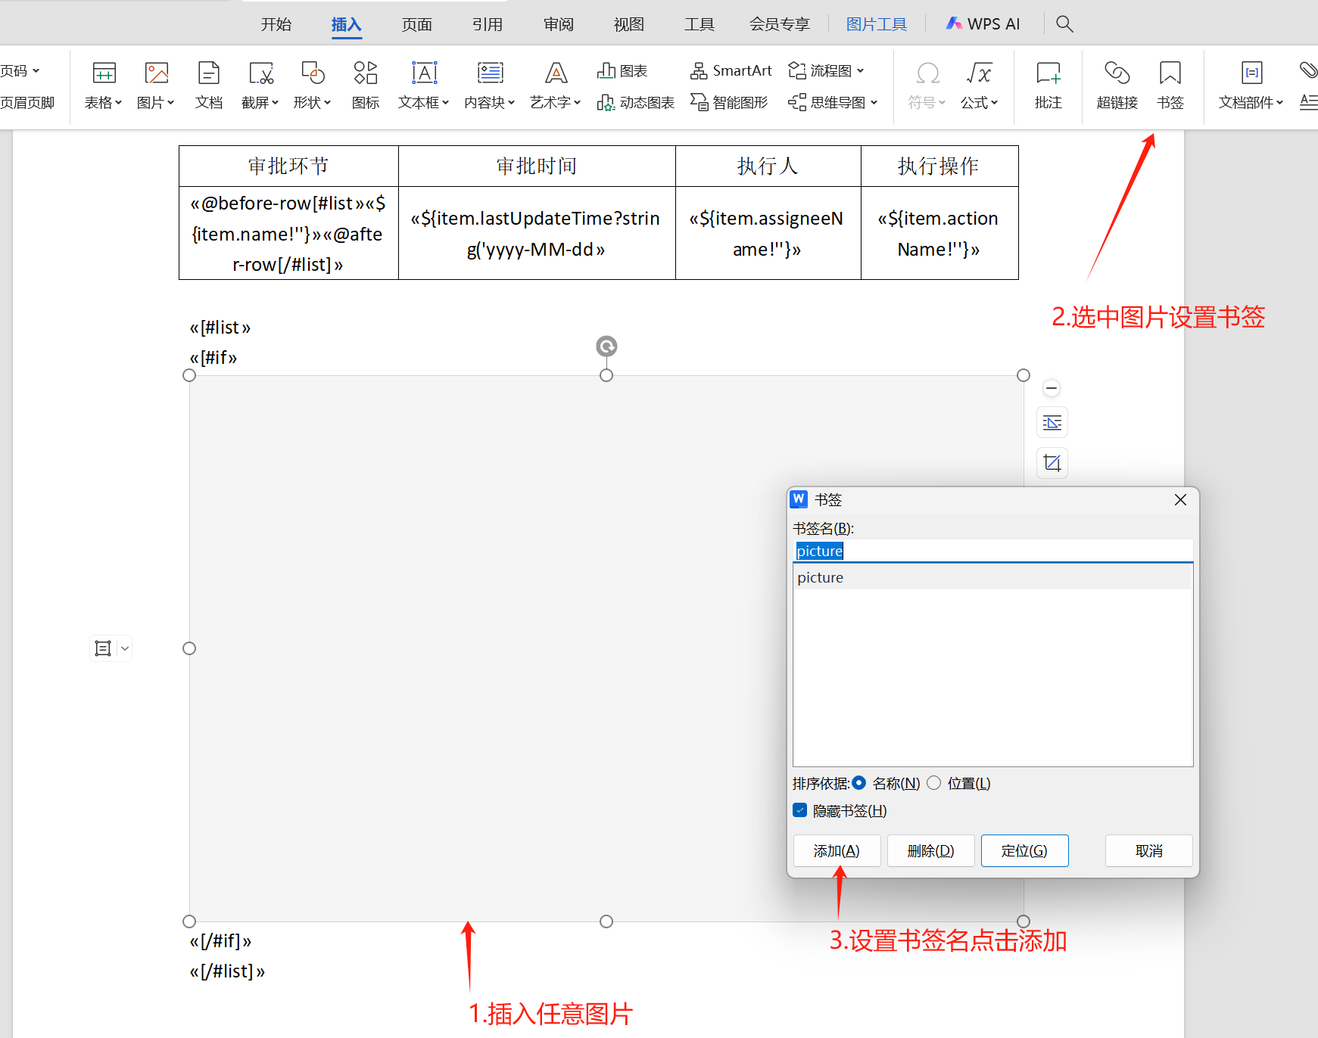Add a 批注 comment
The image size is (1318, 1038).
click(x=1047, y=83)
